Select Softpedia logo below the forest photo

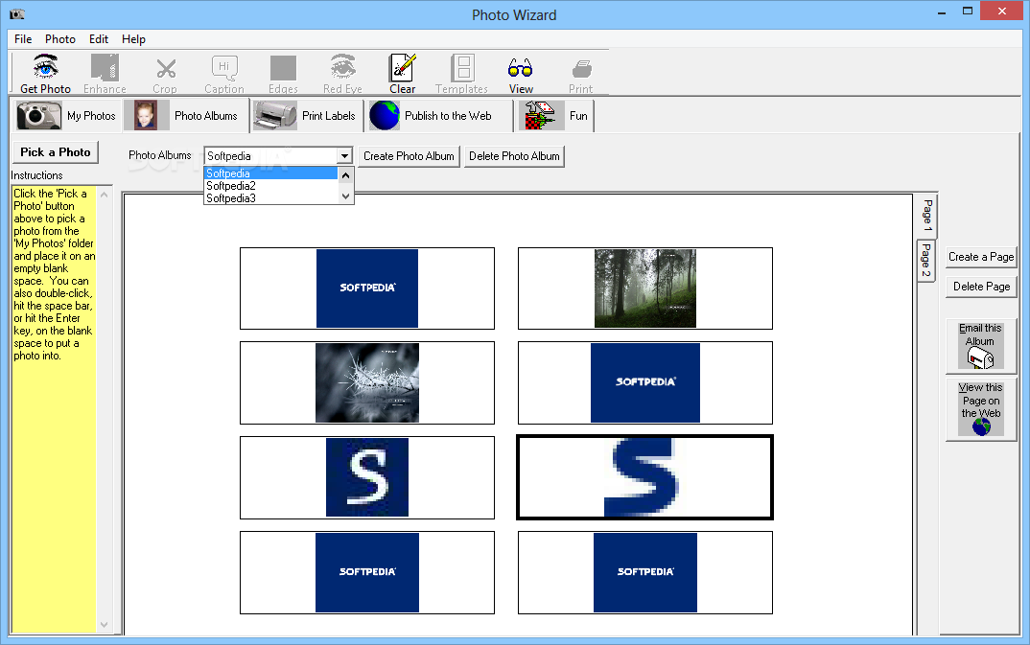coord(645,382)
